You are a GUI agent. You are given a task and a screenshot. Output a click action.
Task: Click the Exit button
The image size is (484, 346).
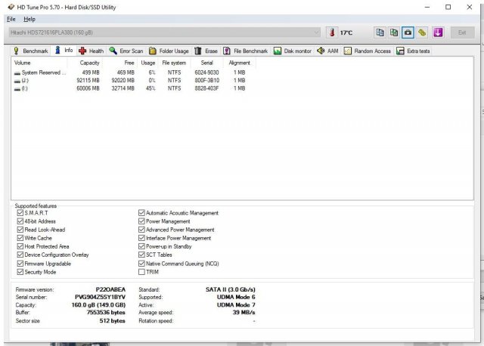(462, 33)
